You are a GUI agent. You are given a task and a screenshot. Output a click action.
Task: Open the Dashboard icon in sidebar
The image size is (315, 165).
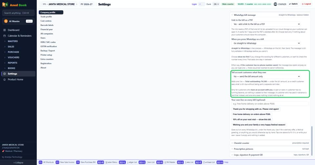pos(4,30)
